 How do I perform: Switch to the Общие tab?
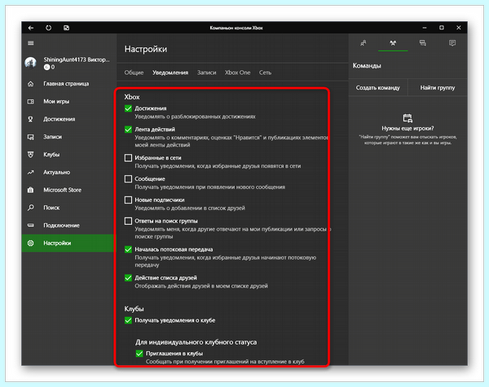coord(134,73)
